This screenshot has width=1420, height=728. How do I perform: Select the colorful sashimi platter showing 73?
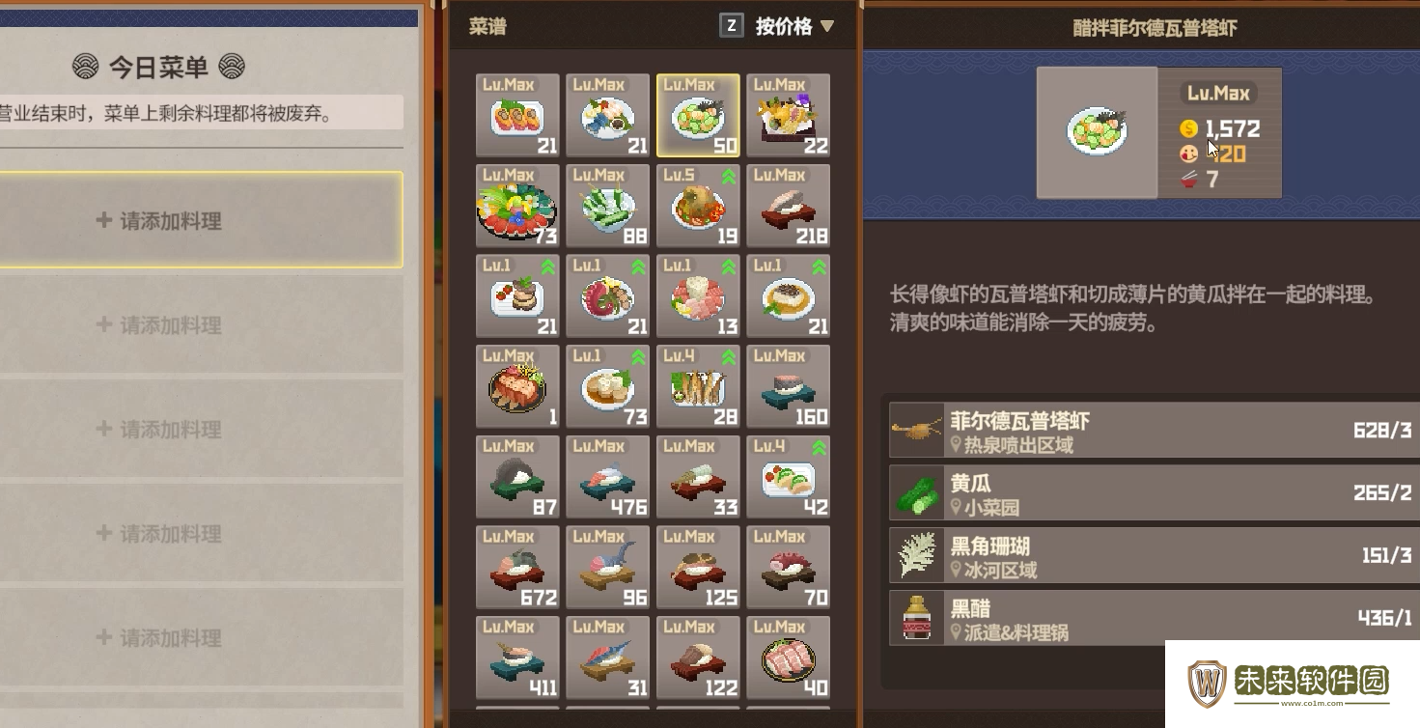pos(517,206)
